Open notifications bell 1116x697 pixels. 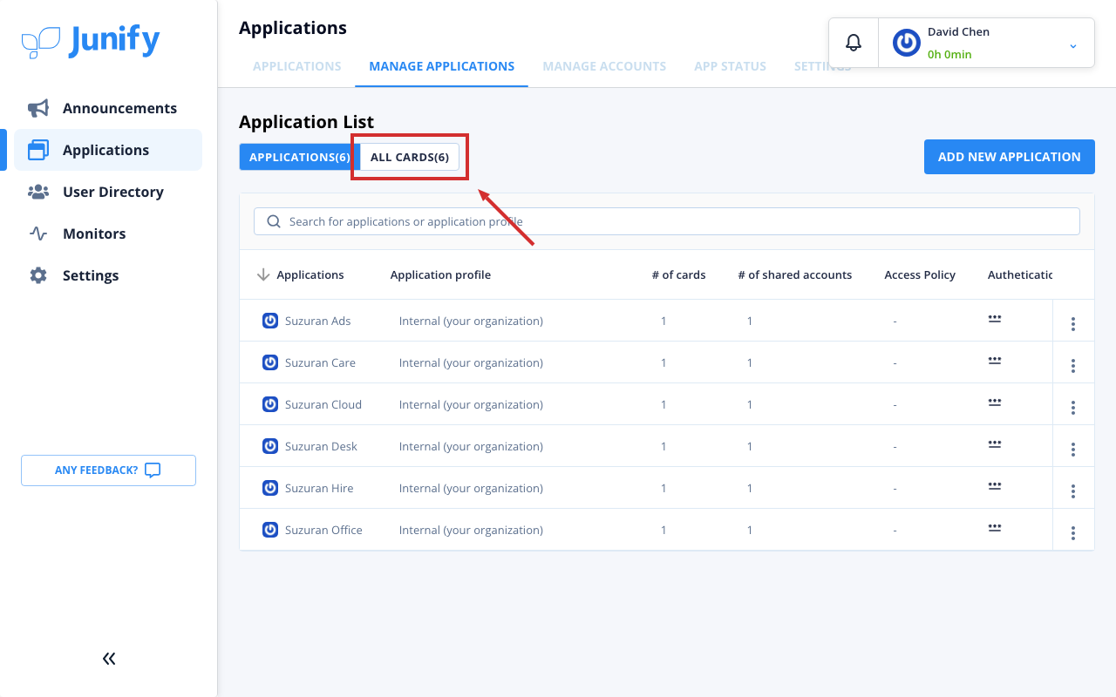pyautogui.click(x=854, y=43)
